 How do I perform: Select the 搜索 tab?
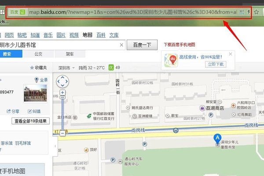11,54
